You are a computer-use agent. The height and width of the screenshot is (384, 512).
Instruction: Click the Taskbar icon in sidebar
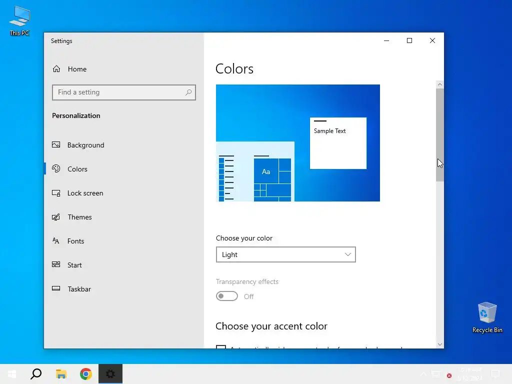56,288
